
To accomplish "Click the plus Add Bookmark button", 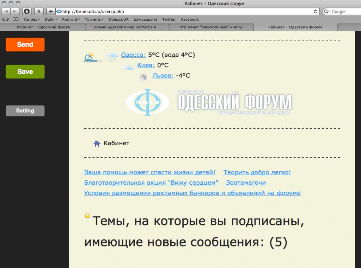I will pos(51,12).
